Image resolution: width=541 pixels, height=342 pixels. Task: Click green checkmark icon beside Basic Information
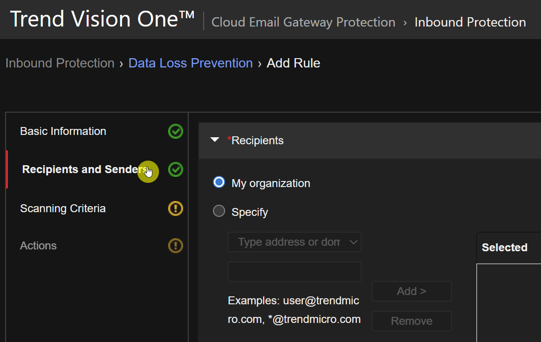175,132
